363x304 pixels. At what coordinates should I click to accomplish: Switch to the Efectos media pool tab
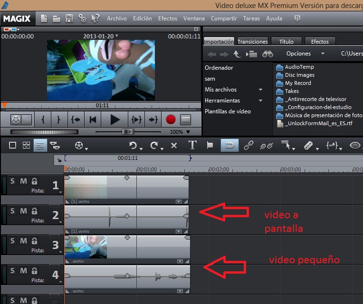click(x=320, y=41)
